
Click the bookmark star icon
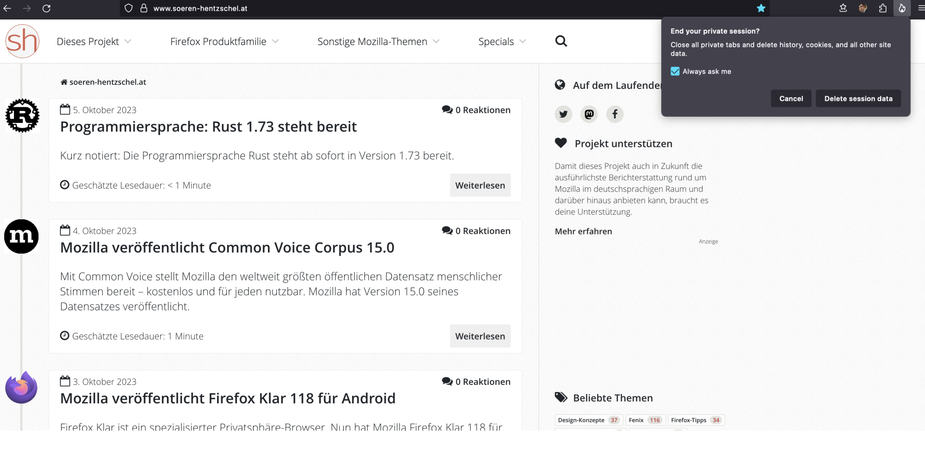coord(761,8)
